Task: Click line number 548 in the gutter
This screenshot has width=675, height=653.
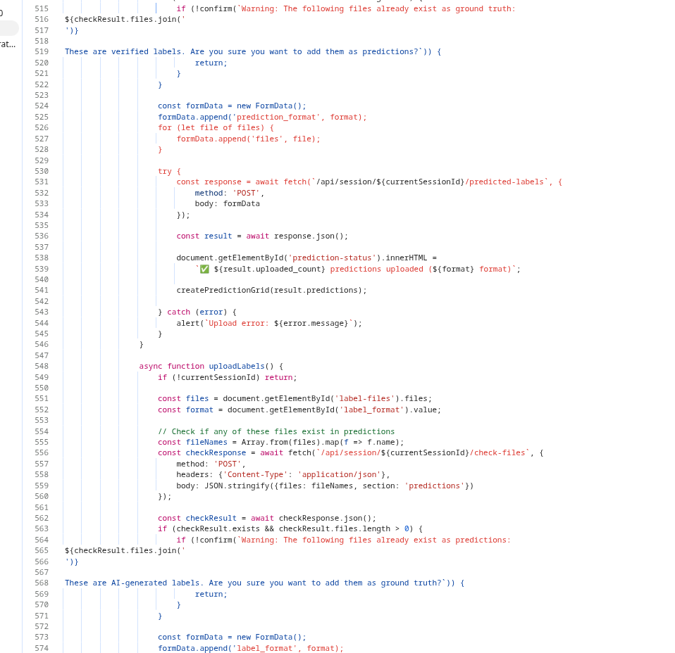Action: pyautogui.click(x=42, y=367)
